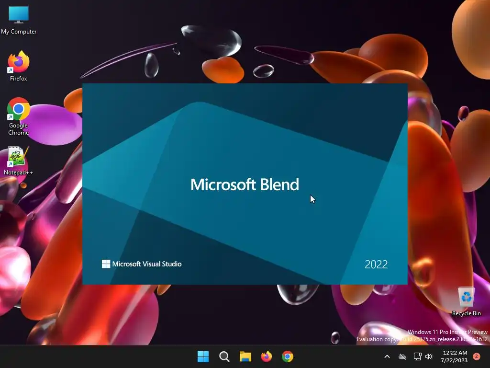Open the clock showing 12:22 AM
This screenshot has width=490, height=368.
coord(455,356)
